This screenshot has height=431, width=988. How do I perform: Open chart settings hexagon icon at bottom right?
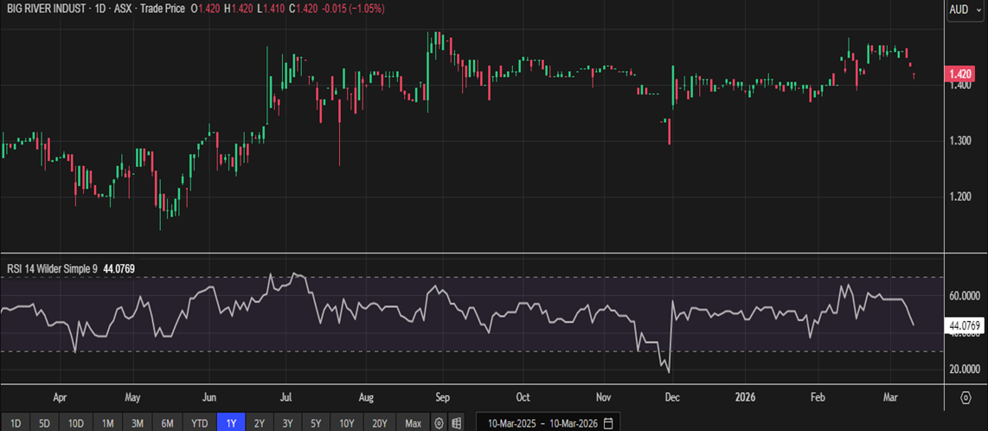(966, 397)
